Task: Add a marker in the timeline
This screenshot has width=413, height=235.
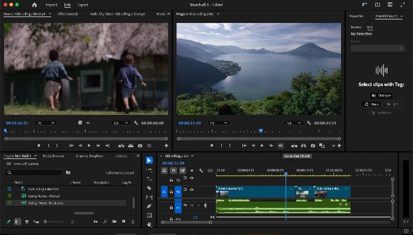Action: pos(192,171)
